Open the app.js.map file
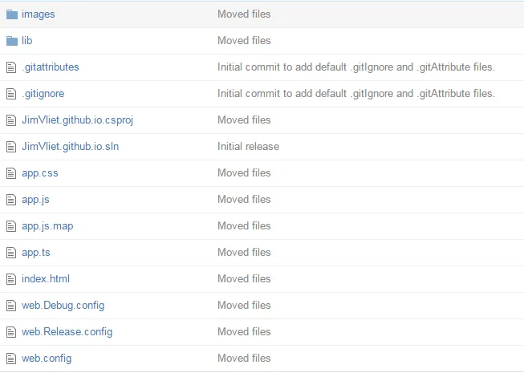The height and width of the screenshot is (373, 524). (47, 226)
